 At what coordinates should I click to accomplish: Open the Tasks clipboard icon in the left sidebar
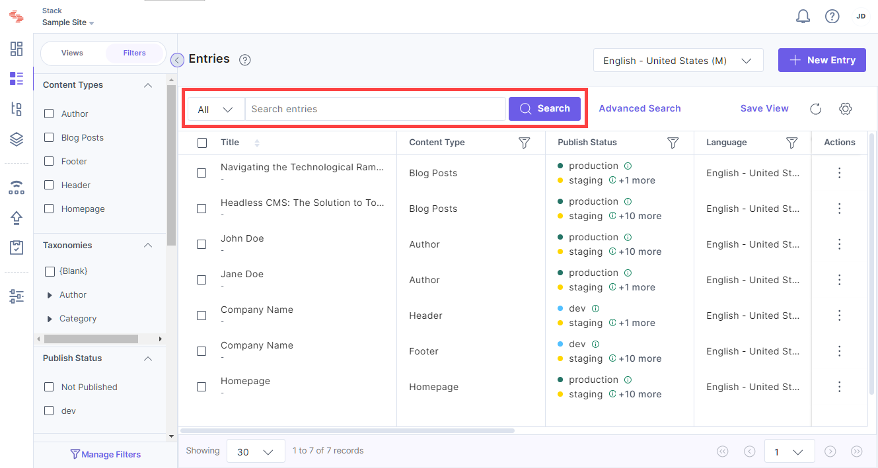click(x=17, y=248)
